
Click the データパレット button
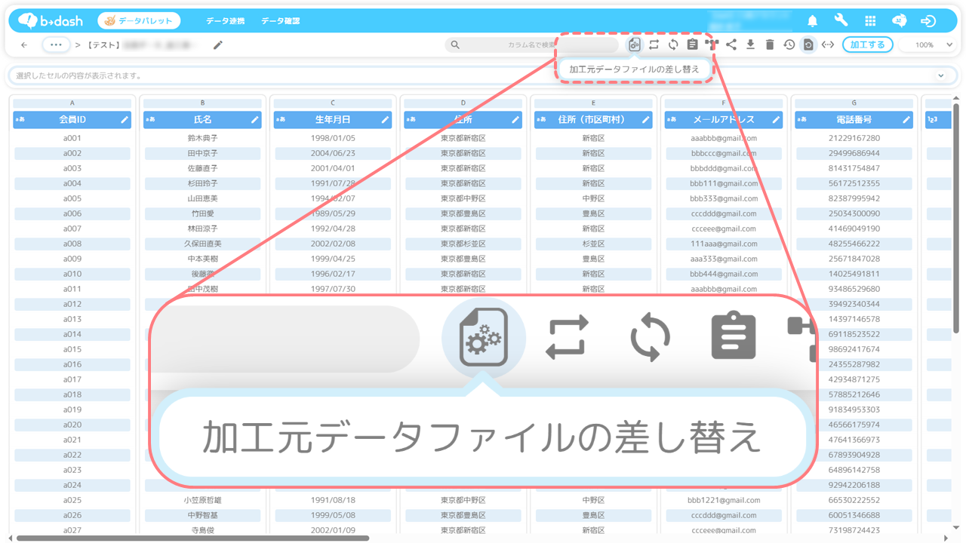pos(139,21)
